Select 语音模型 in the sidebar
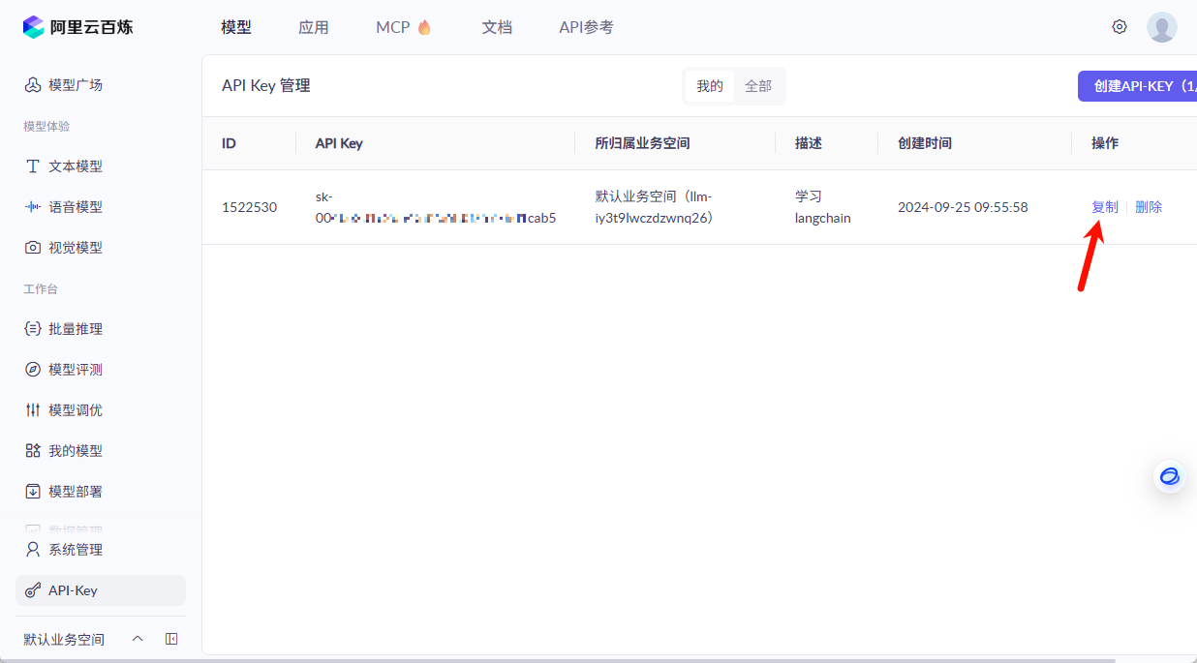Viewport: 1197px width, 663px height. click(x=101, y=207)
